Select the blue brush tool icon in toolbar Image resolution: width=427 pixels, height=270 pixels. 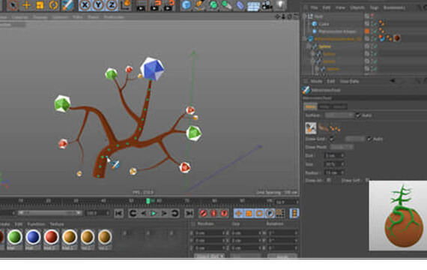[x=67, y=5]
